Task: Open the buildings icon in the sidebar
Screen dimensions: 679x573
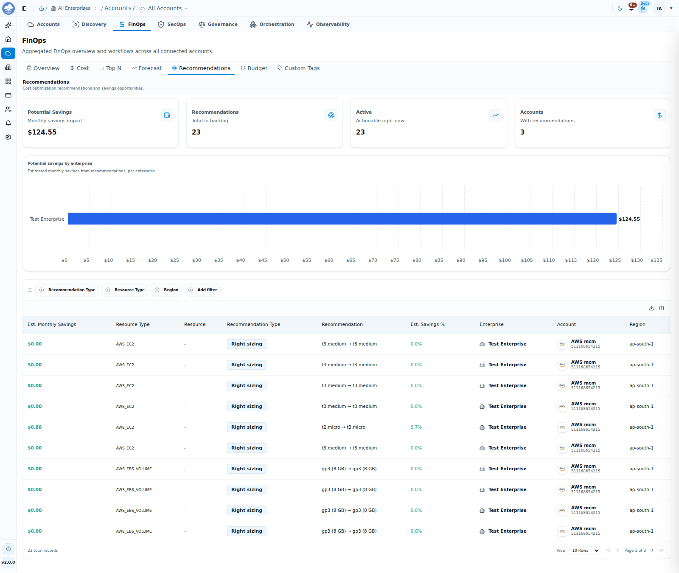Action: pos(8,67)
